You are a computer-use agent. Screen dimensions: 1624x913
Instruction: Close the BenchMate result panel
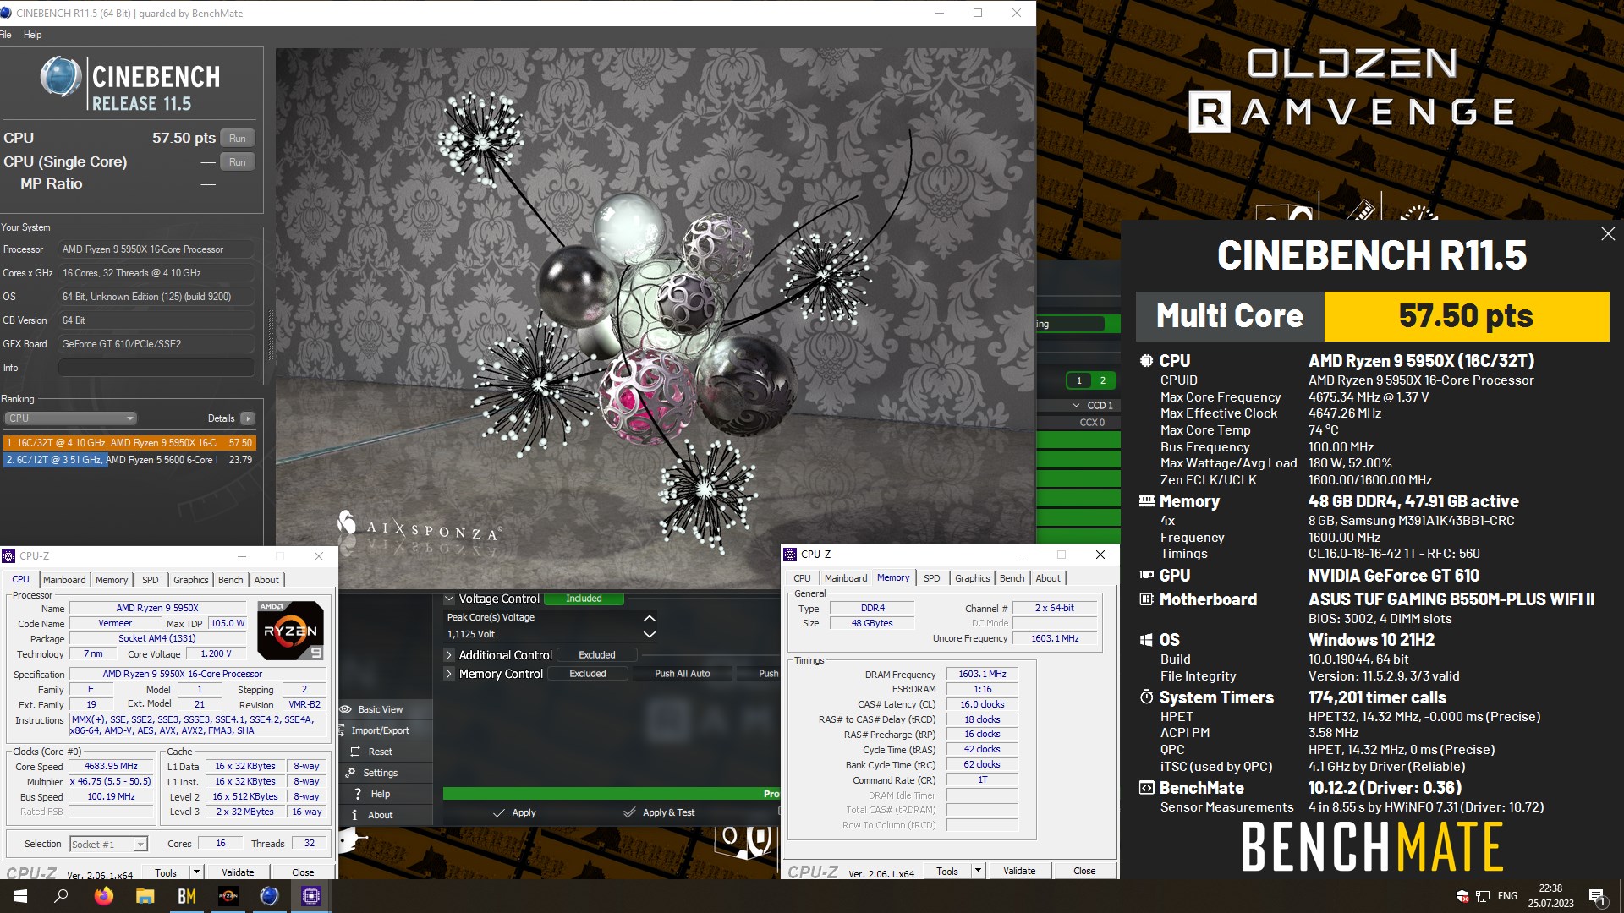click(1608, 234)
